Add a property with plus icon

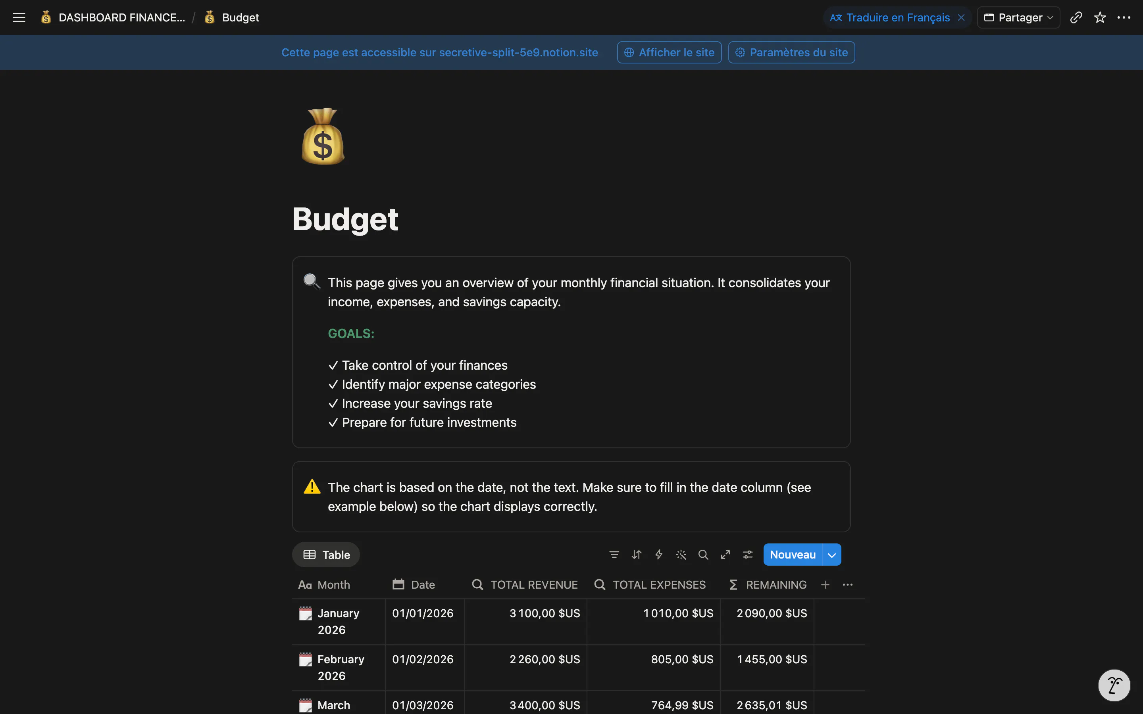tap(825, 585)
